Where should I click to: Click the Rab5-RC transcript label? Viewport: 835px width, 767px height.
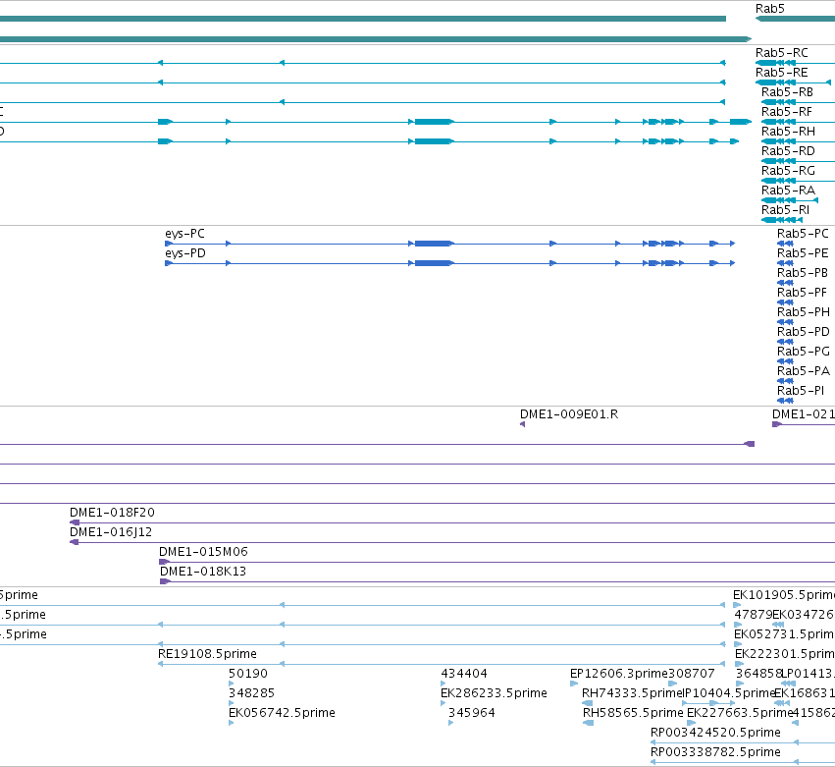(x=782, y=53)
